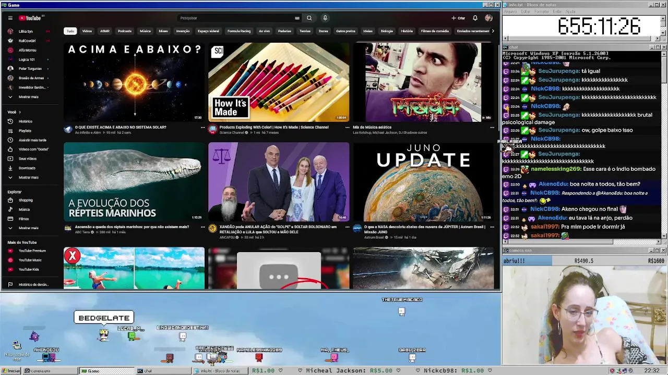Viewport: 668px width, 375px height.
Task: Play the JUNO UPDATE video thumbnail
Action: tap(423, 182)
